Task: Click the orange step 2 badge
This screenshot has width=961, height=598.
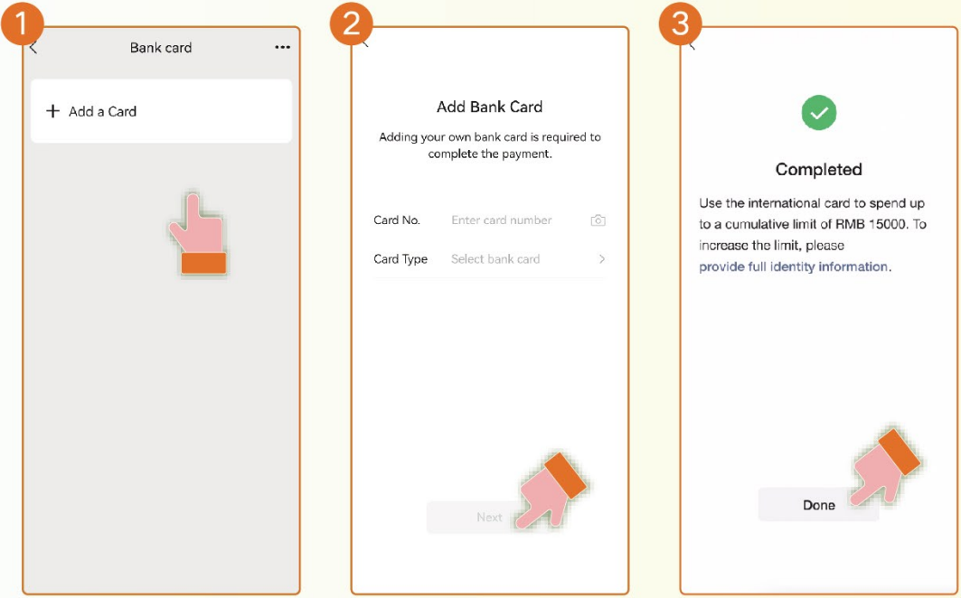Action: coord(351,23)
